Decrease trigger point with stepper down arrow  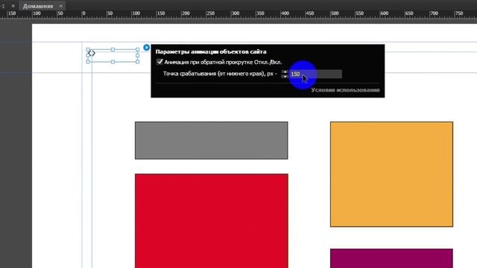click(285, 76)
